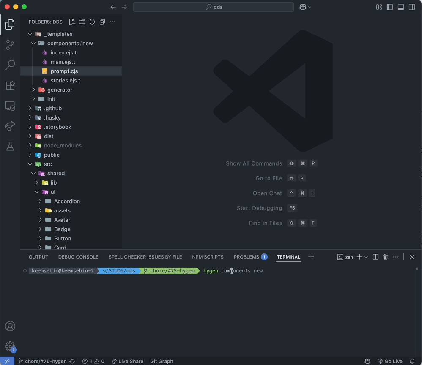Expand the .github folder
The width and height of the screenshot is (422, 365).
click(x=30, y=109)
